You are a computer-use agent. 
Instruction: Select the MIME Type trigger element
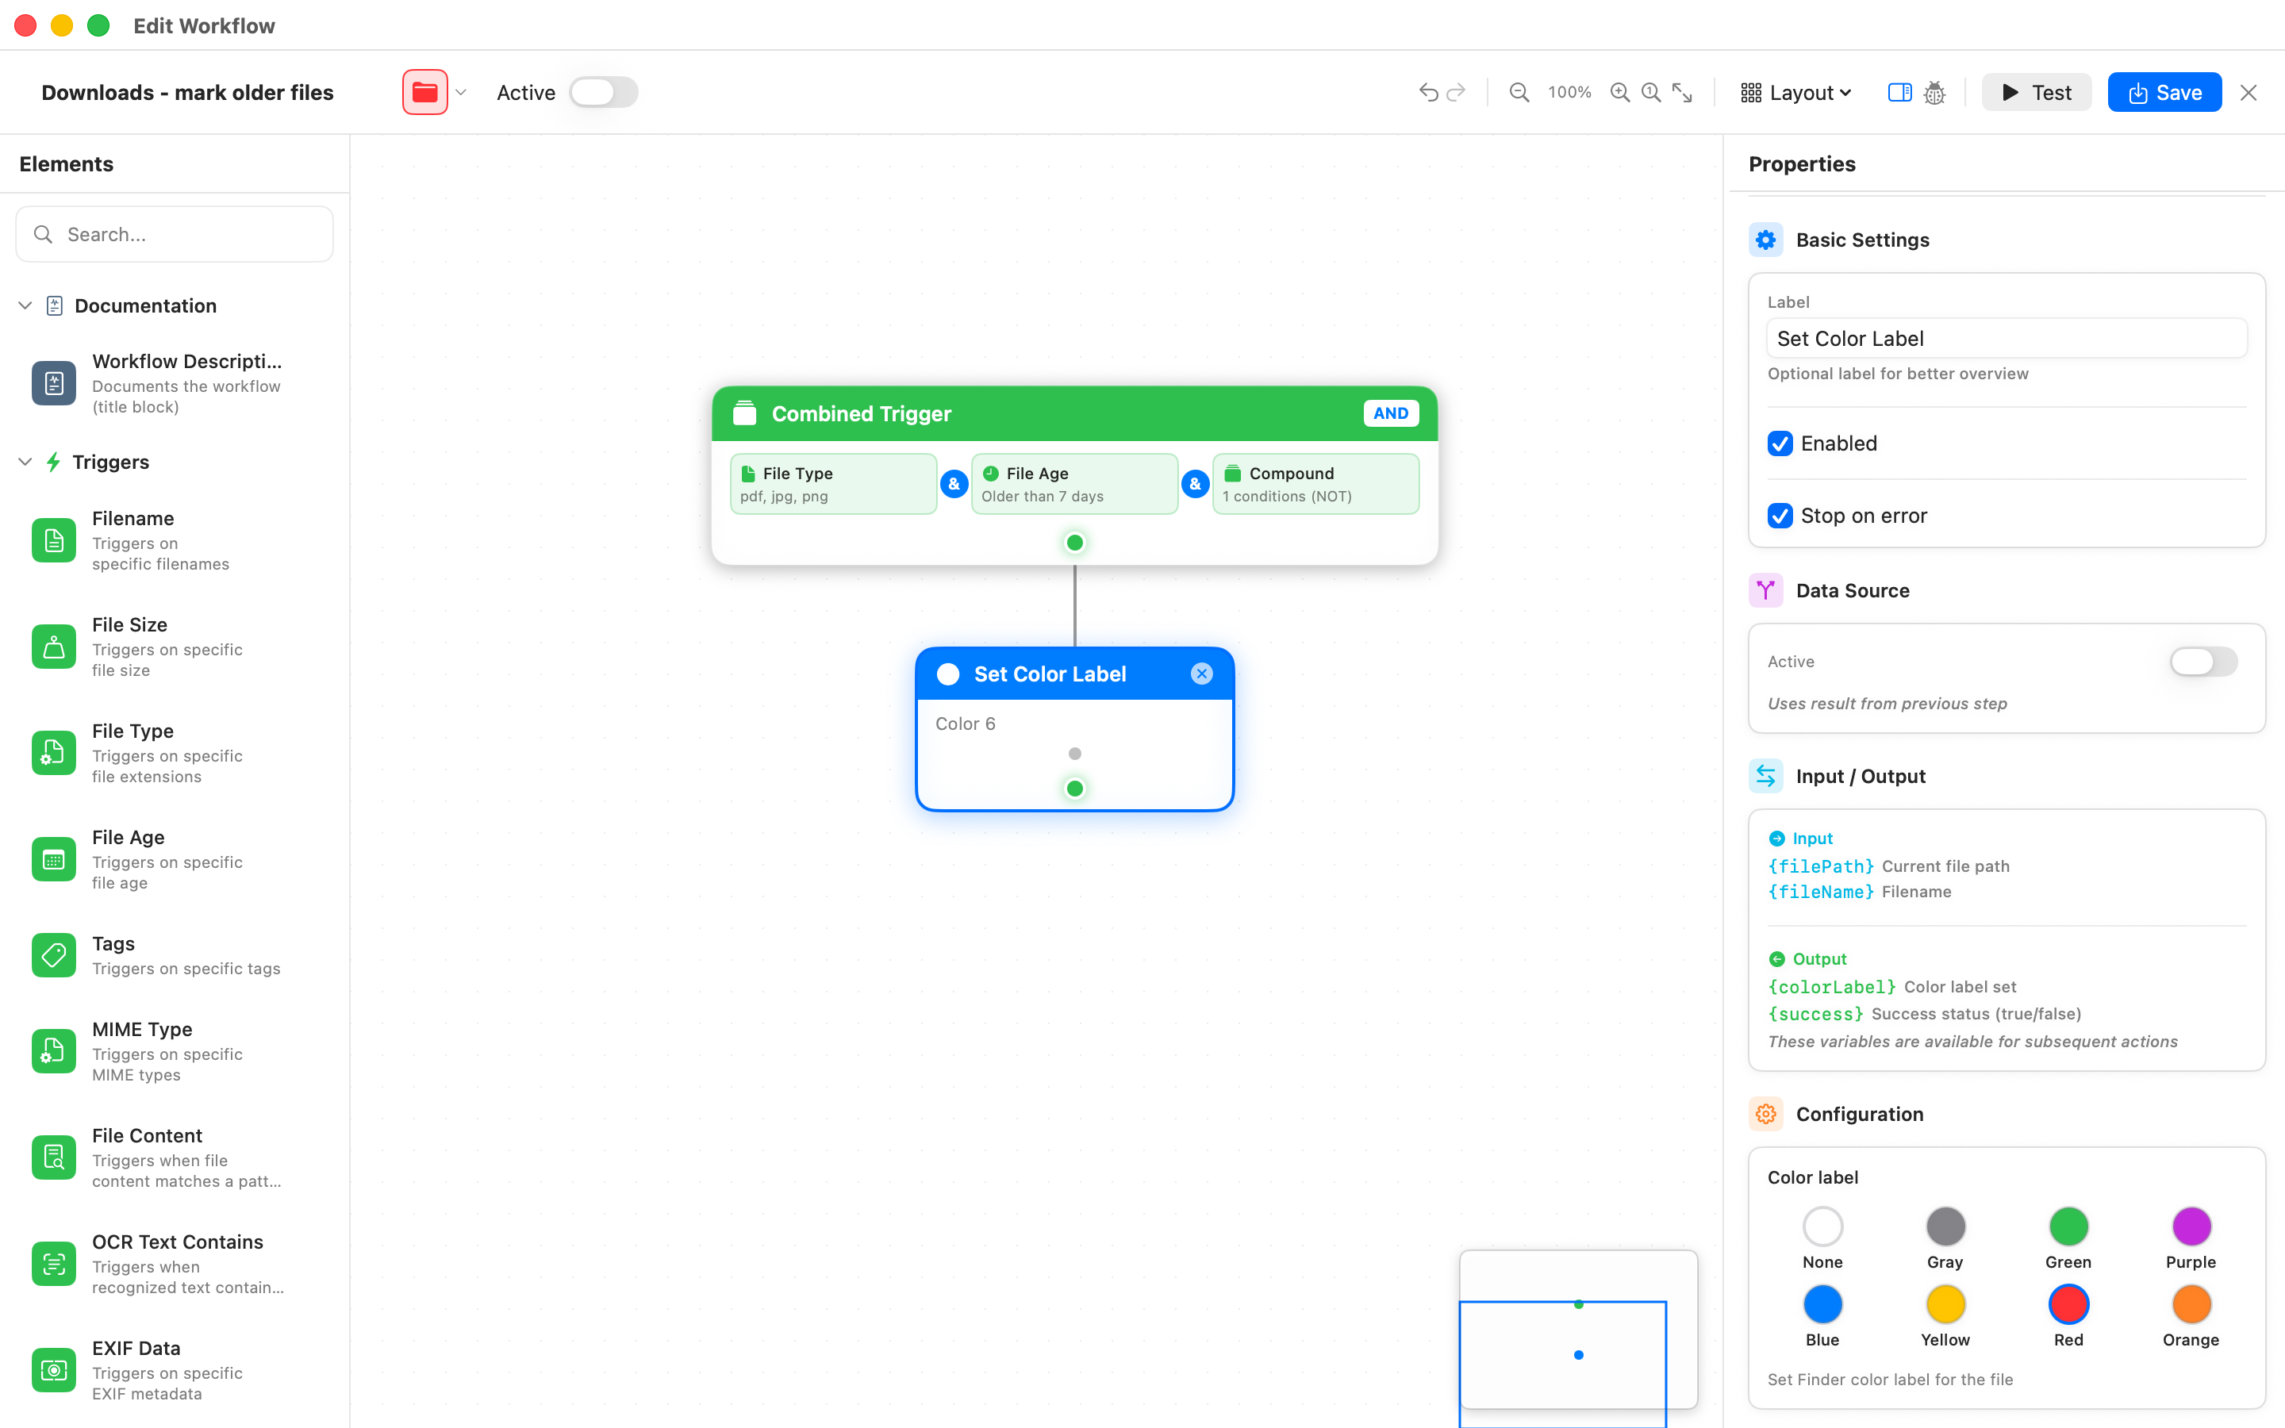(175, 1051)
